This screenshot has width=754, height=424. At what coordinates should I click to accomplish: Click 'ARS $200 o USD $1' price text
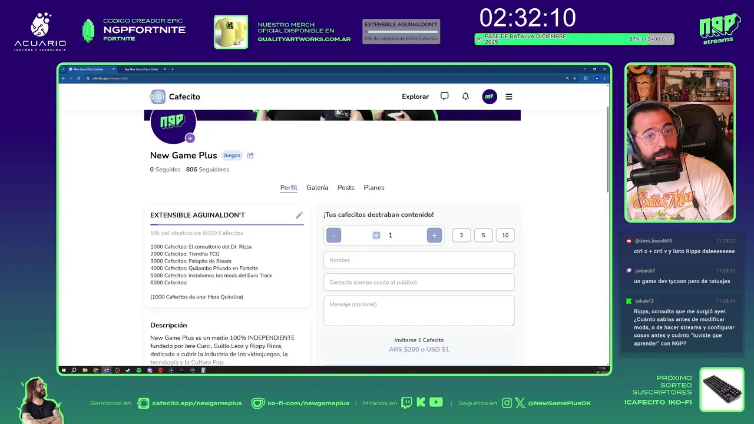[x=419, y=349]
